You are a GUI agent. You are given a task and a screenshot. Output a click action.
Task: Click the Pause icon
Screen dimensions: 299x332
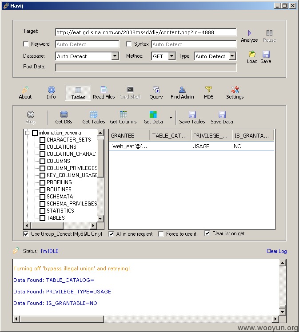click(x=269, y=36)
